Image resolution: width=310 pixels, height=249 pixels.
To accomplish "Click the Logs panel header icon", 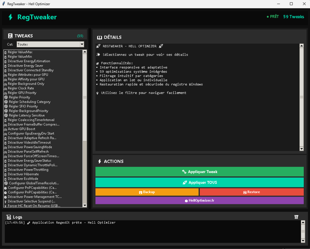I will (x=9, y=217).
